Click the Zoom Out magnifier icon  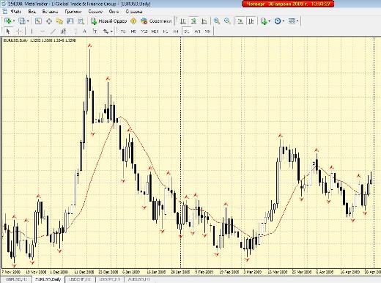[227, 21]
